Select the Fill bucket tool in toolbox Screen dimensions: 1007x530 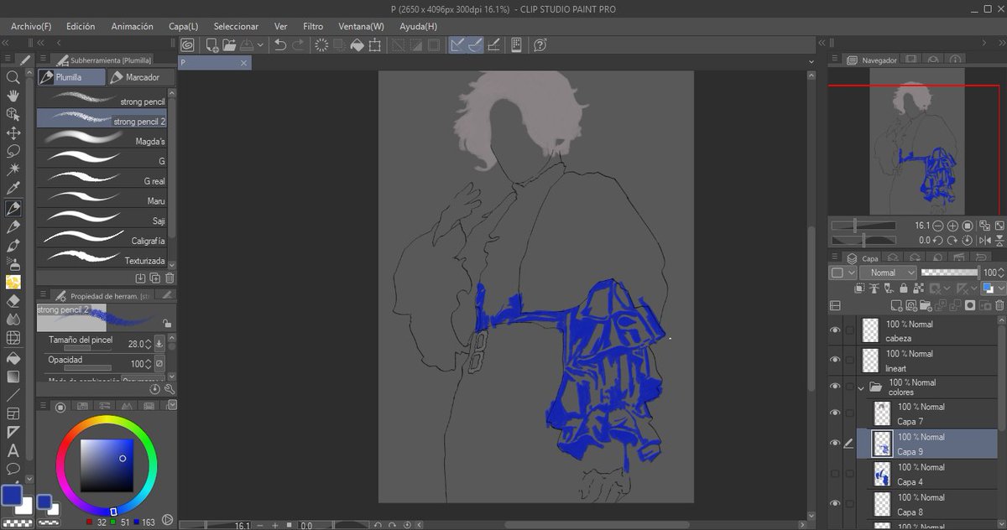[13, 356]
